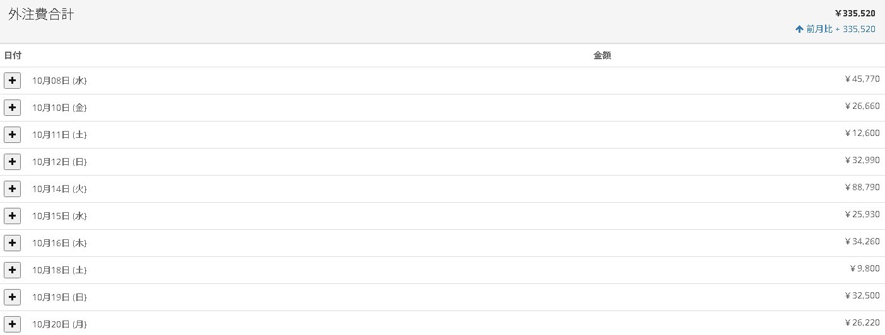Expand the 10月15日 (水) row
Viewport: 885px width, 335px height.
[x=12, y=216]
